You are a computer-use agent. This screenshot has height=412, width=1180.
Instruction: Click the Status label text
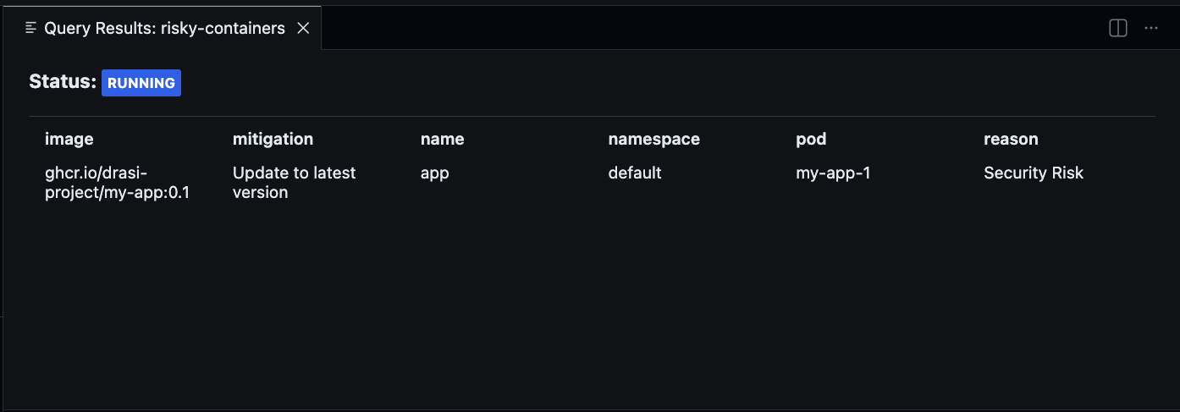tap(62, 82)
